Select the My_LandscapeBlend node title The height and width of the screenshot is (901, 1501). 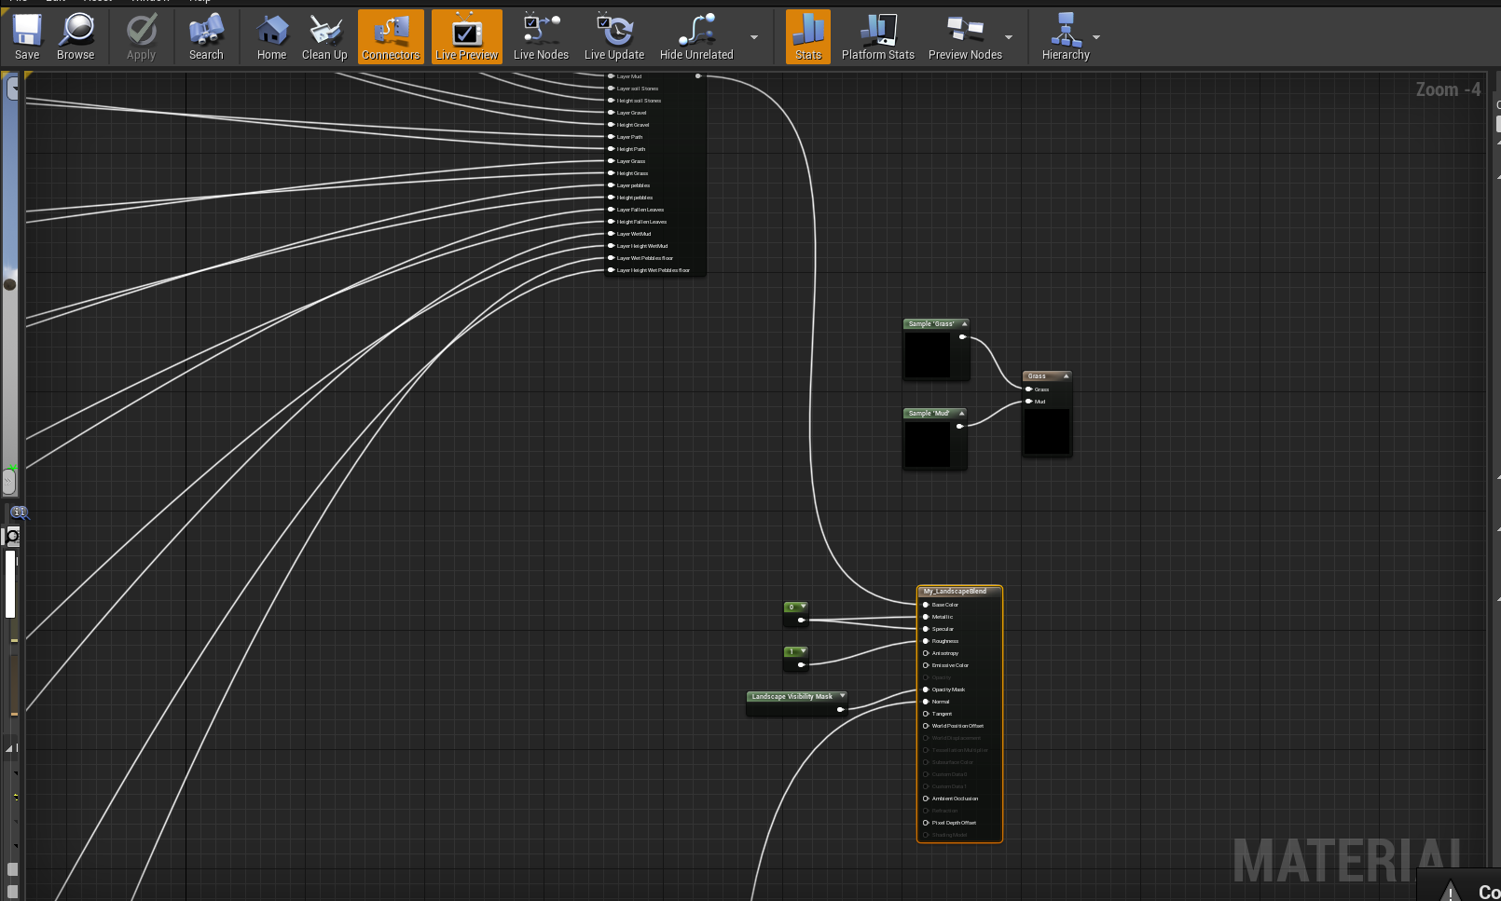(955, 592)
